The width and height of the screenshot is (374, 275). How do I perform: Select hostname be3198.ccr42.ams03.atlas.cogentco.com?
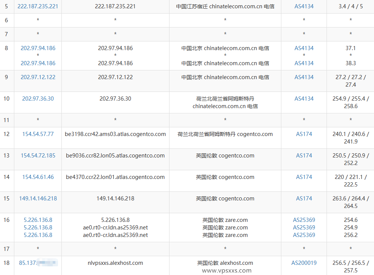point(115,134)
